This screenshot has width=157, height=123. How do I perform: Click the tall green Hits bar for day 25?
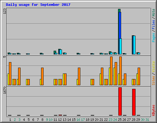[x=119, y=32]
